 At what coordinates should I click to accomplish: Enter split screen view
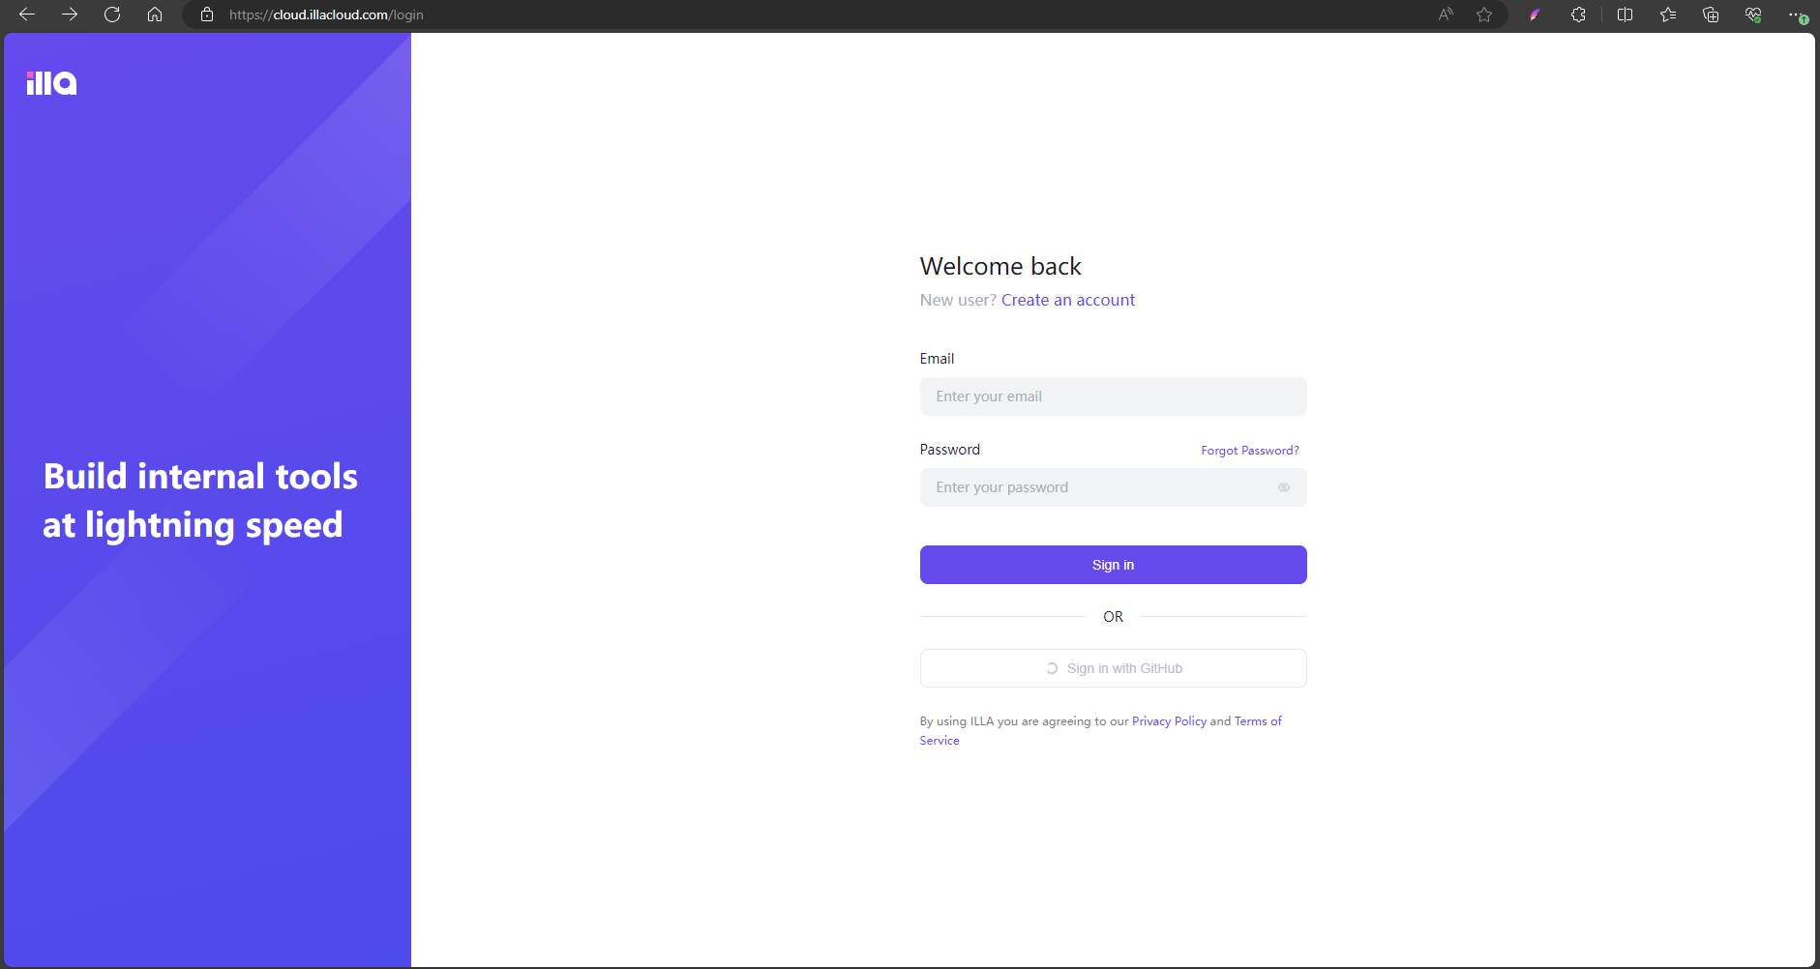(1625, 15)
